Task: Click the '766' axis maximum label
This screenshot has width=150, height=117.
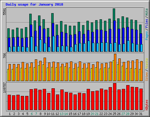Action: [4, 56]
